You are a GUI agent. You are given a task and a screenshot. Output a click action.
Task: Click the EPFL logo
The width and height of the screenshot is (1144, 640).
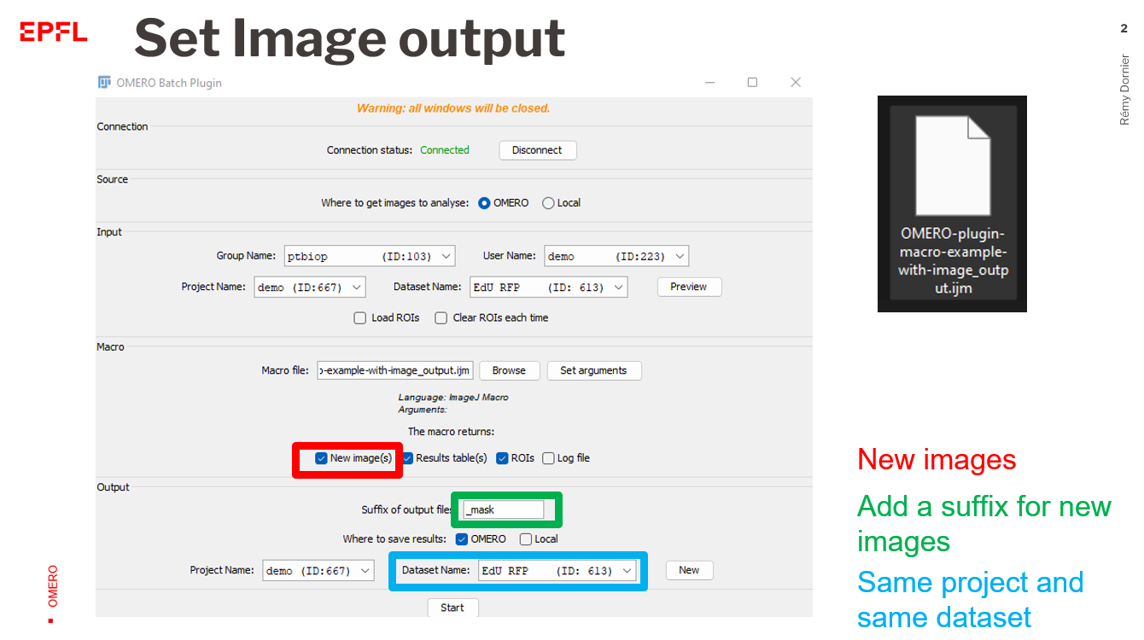pos(54,32)
